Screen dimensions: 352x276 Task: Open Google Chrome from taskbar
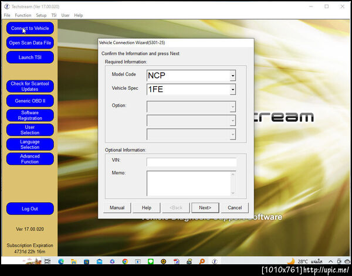(125, 261)
